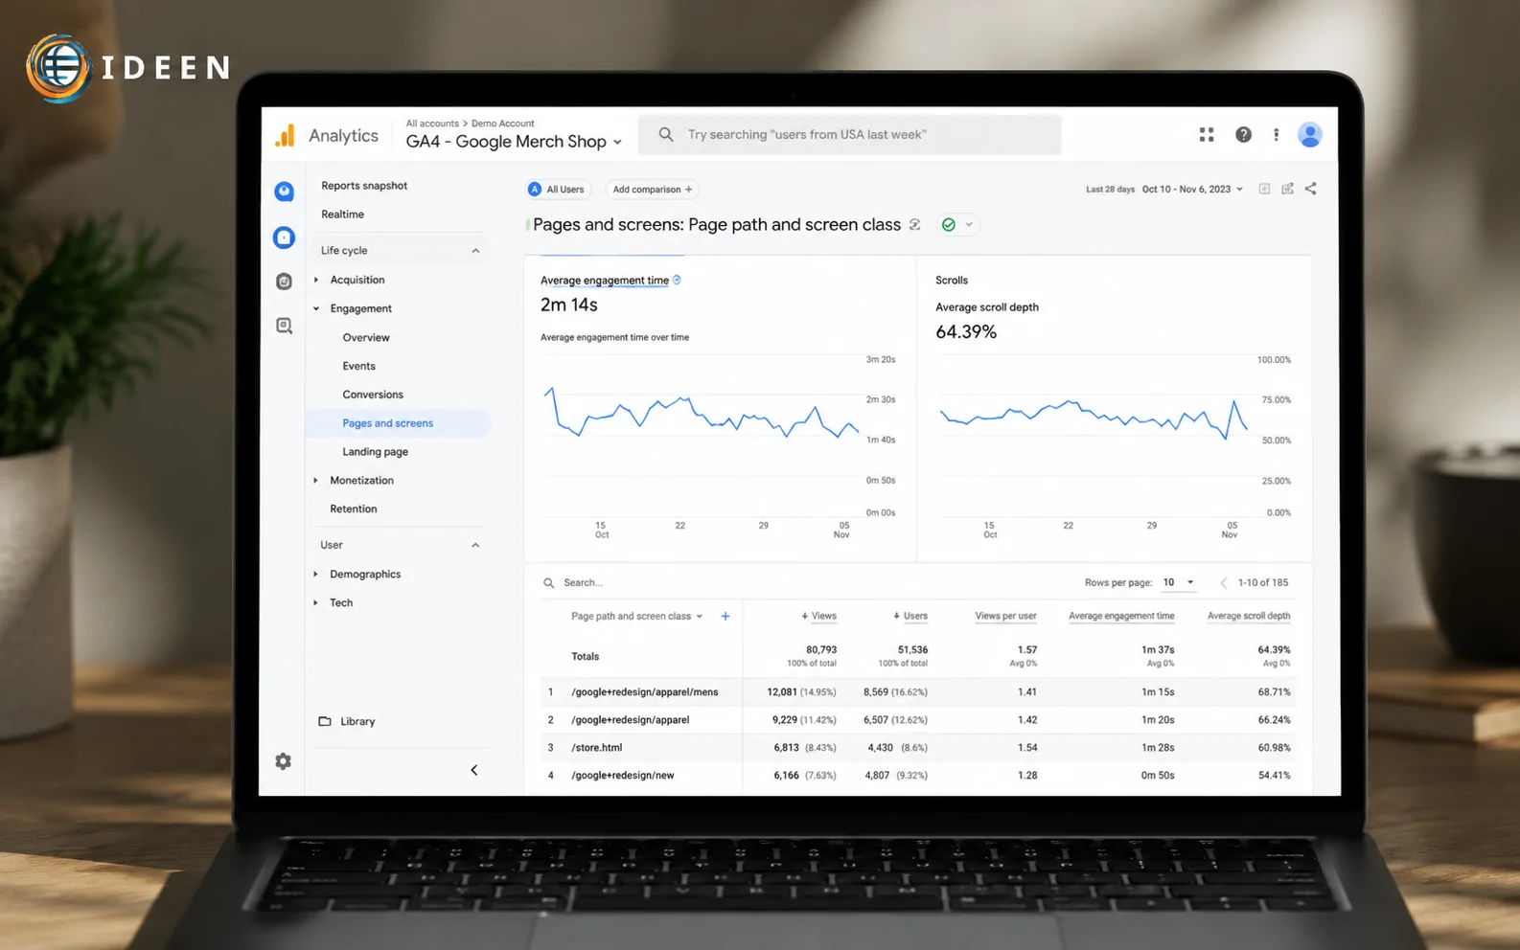Open the Reports icon in left rail

click(x=284, y=237)
